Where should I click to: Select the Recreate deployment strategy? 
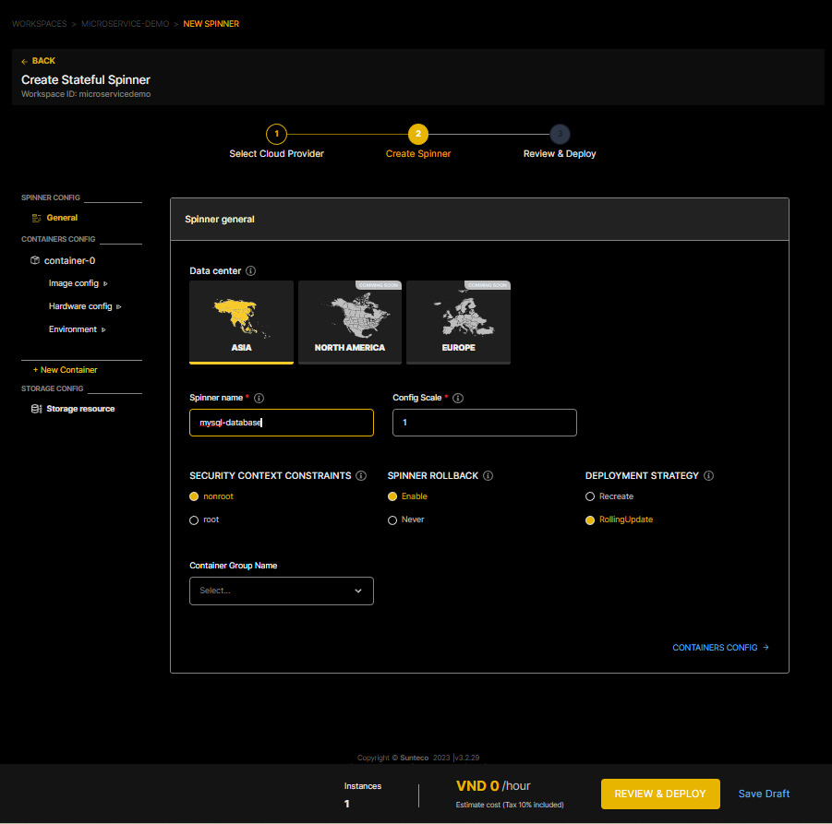click(x=590, y=496)
